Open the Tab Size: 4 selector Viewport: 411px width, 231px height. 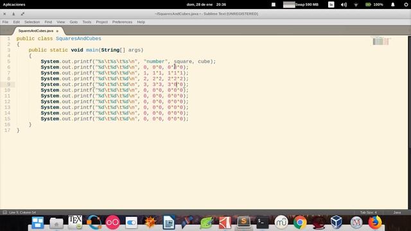368,212
